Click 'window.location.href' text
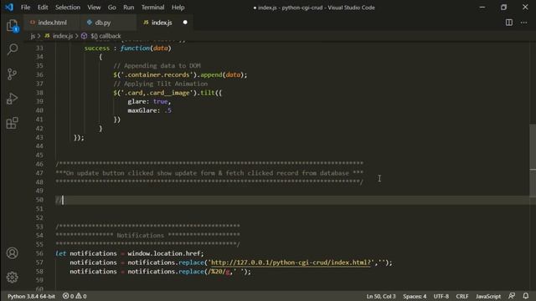 point(164,253)
